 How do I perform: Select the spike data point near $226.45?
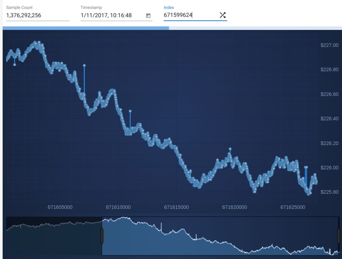pos(130,111)
